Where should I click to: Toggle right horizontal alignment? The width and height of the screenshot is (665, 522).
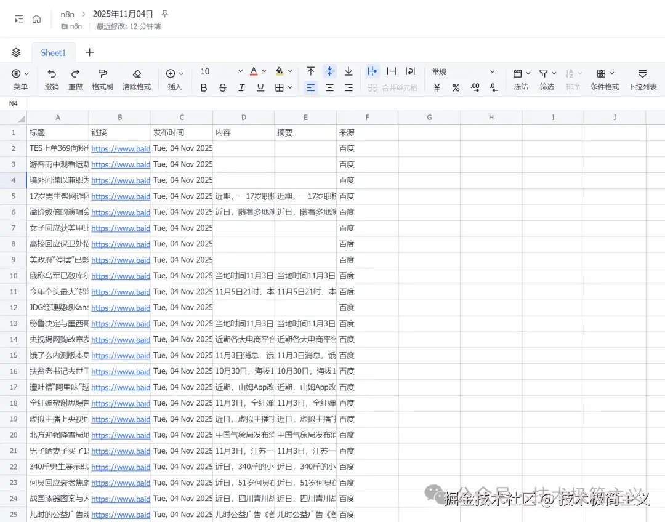[x=348, y=88]
